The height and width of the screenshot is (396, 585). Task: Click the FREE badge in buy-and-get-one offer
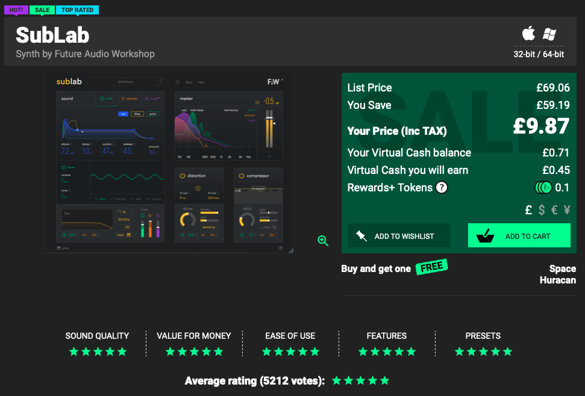[431, 267]
